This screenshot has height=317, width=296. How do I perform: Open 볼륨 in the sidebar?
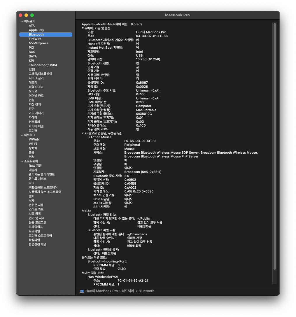coord(31,153)
